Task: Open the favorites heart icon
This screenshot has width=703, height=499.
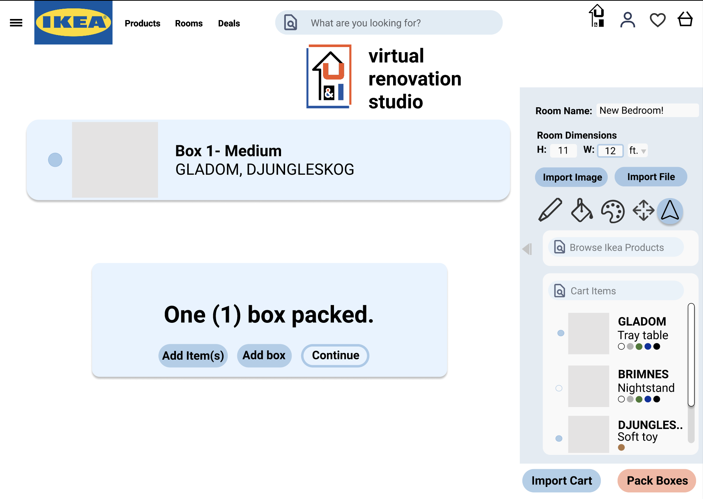Action: [x=657, y=20]
